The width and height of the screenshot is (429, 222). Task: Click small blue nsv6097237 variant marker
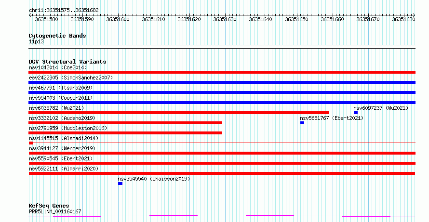[356, 113]
